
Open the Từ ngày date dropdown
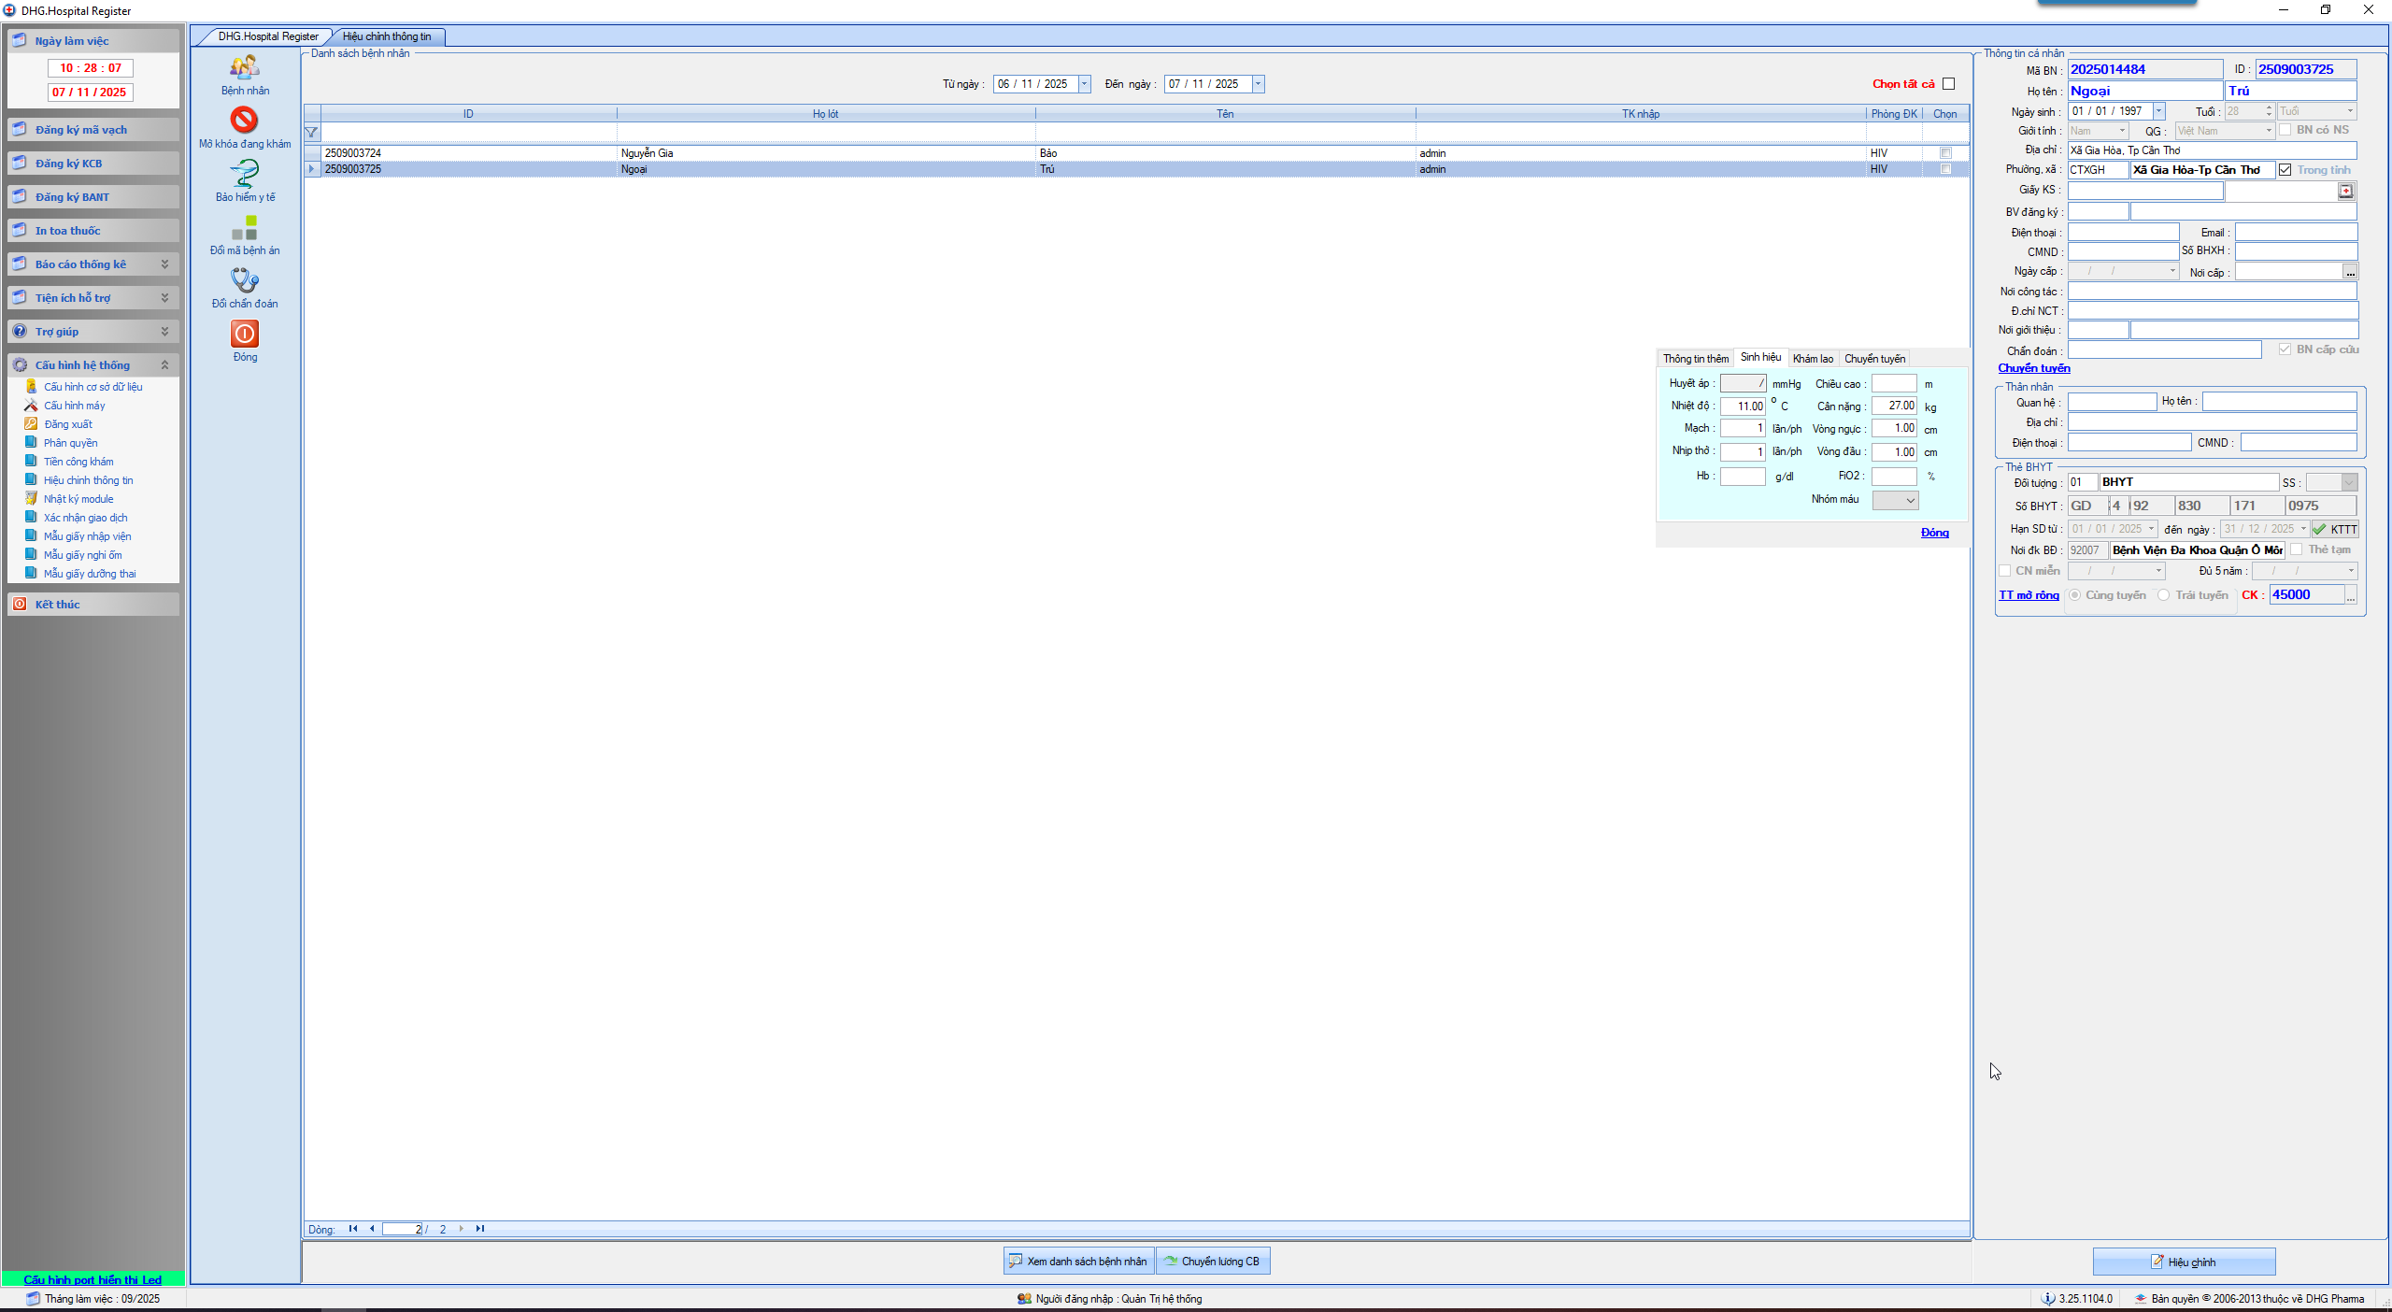point(1084,84)
